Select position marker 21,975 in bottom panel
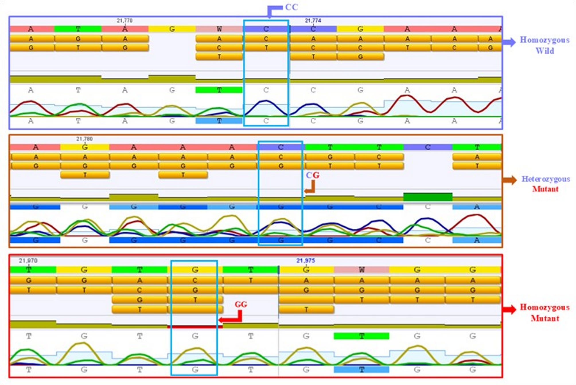The image size is (576, 385). (x=305, y=260)
